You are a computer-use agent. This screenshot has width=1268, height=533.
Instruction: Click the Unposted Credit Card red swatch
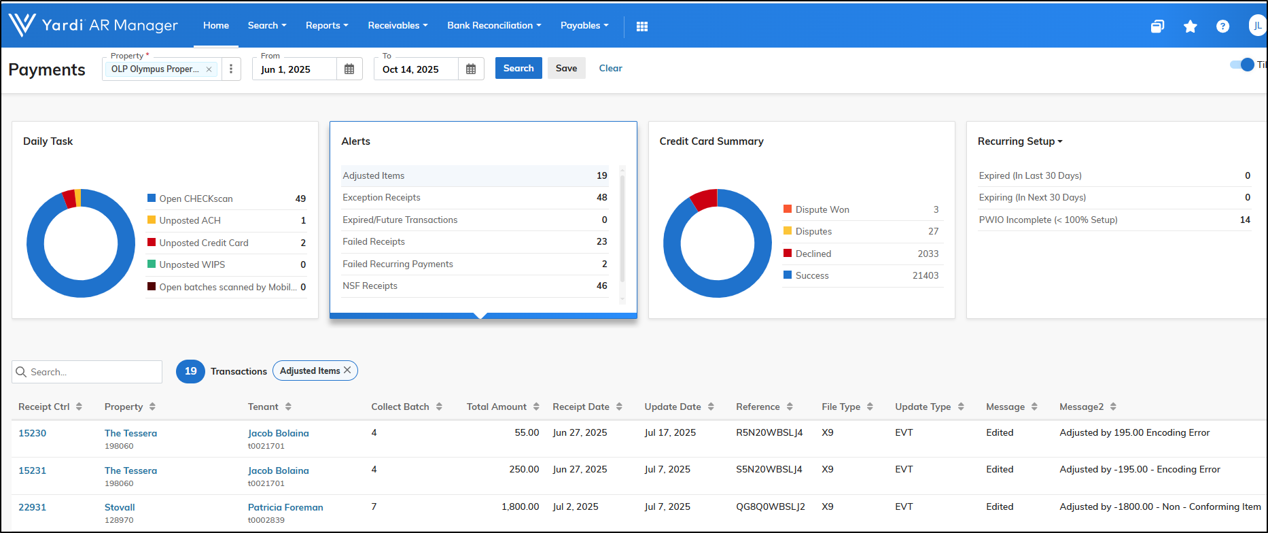tap(152, 243)
